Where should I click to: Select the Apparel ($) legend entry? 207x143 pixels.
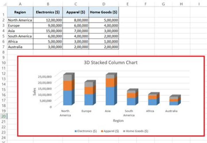coord(110,131)
